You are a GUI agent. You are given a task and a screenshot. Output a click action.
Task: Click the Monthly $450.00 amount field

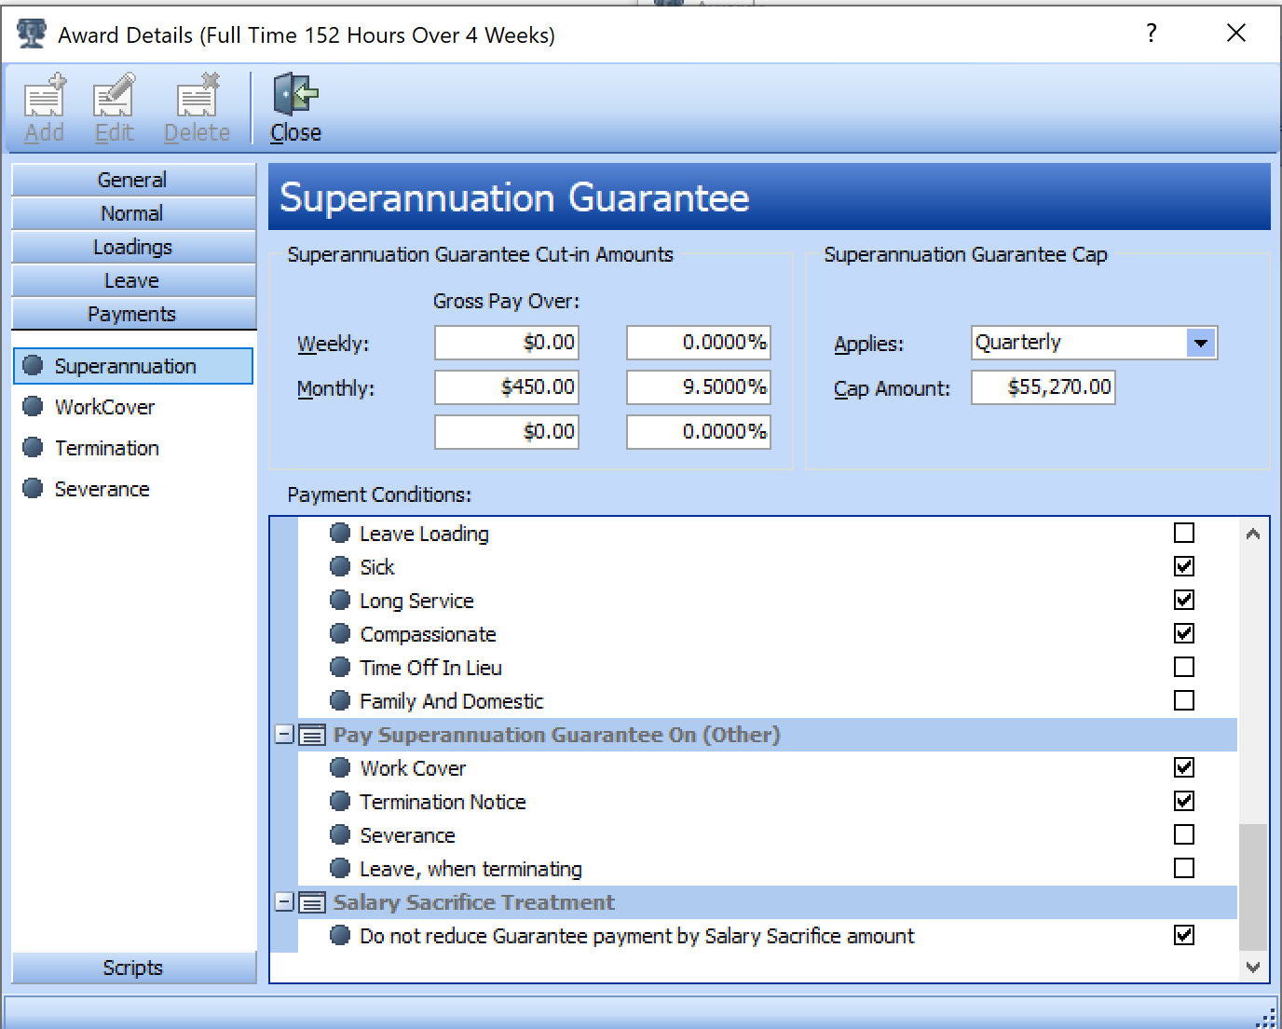pos(507,387)
